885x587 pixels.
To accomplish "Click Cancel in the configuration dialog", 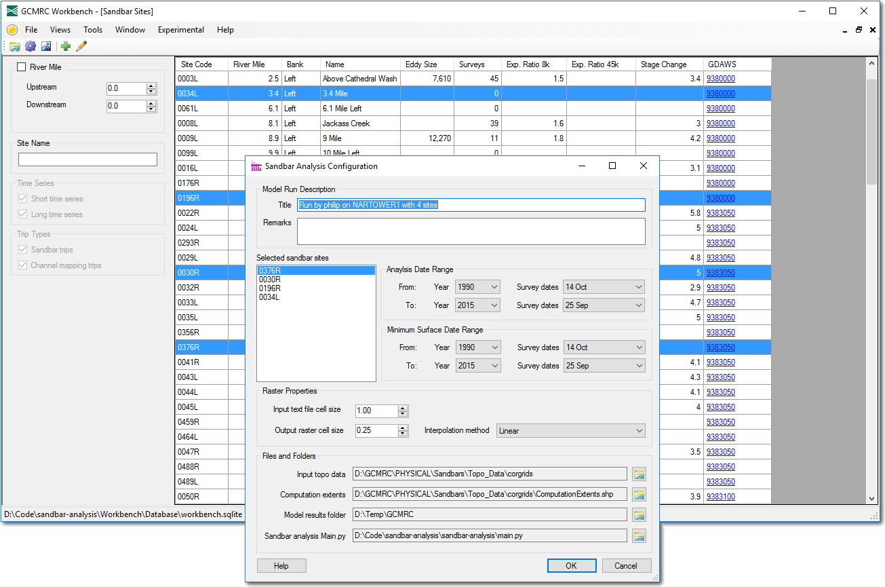I will coord(626,566).
